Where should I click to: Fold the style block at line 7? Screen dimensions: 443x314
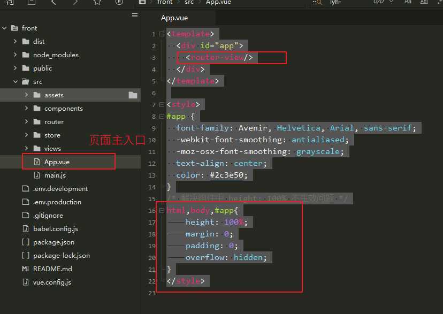[x=162, y=105]
